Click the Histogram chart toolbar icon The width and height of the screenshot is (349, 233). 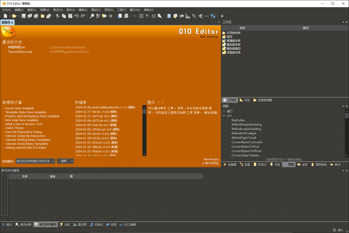pos(187,16)
